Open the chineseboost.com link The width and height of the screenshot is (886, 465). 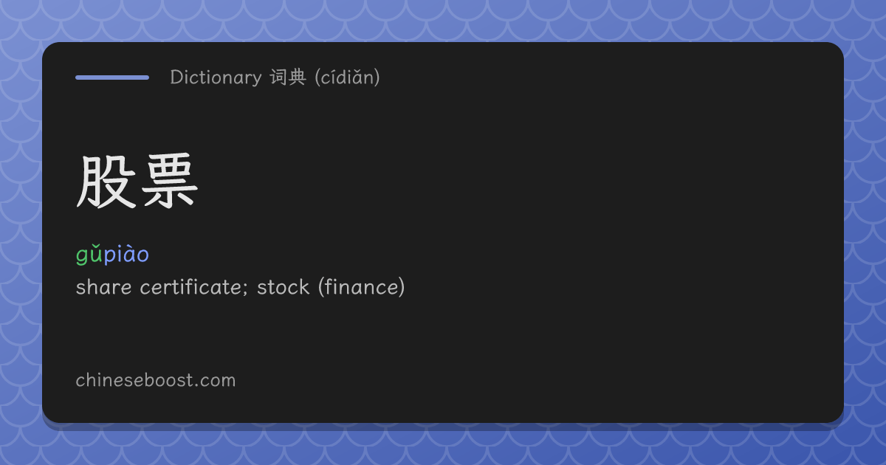tap(156, 381)
